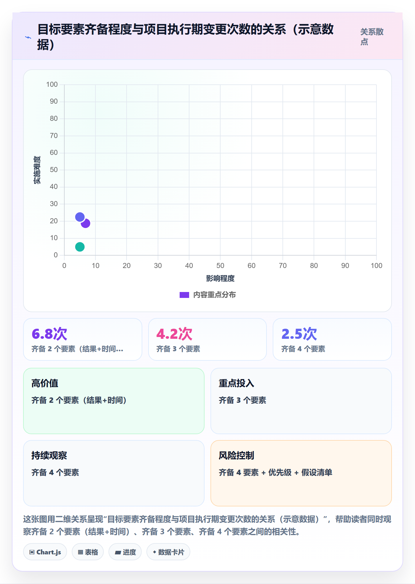Screen dimensions: 415x584
Task: Select the 2.5次 data card
Action: 332,339
